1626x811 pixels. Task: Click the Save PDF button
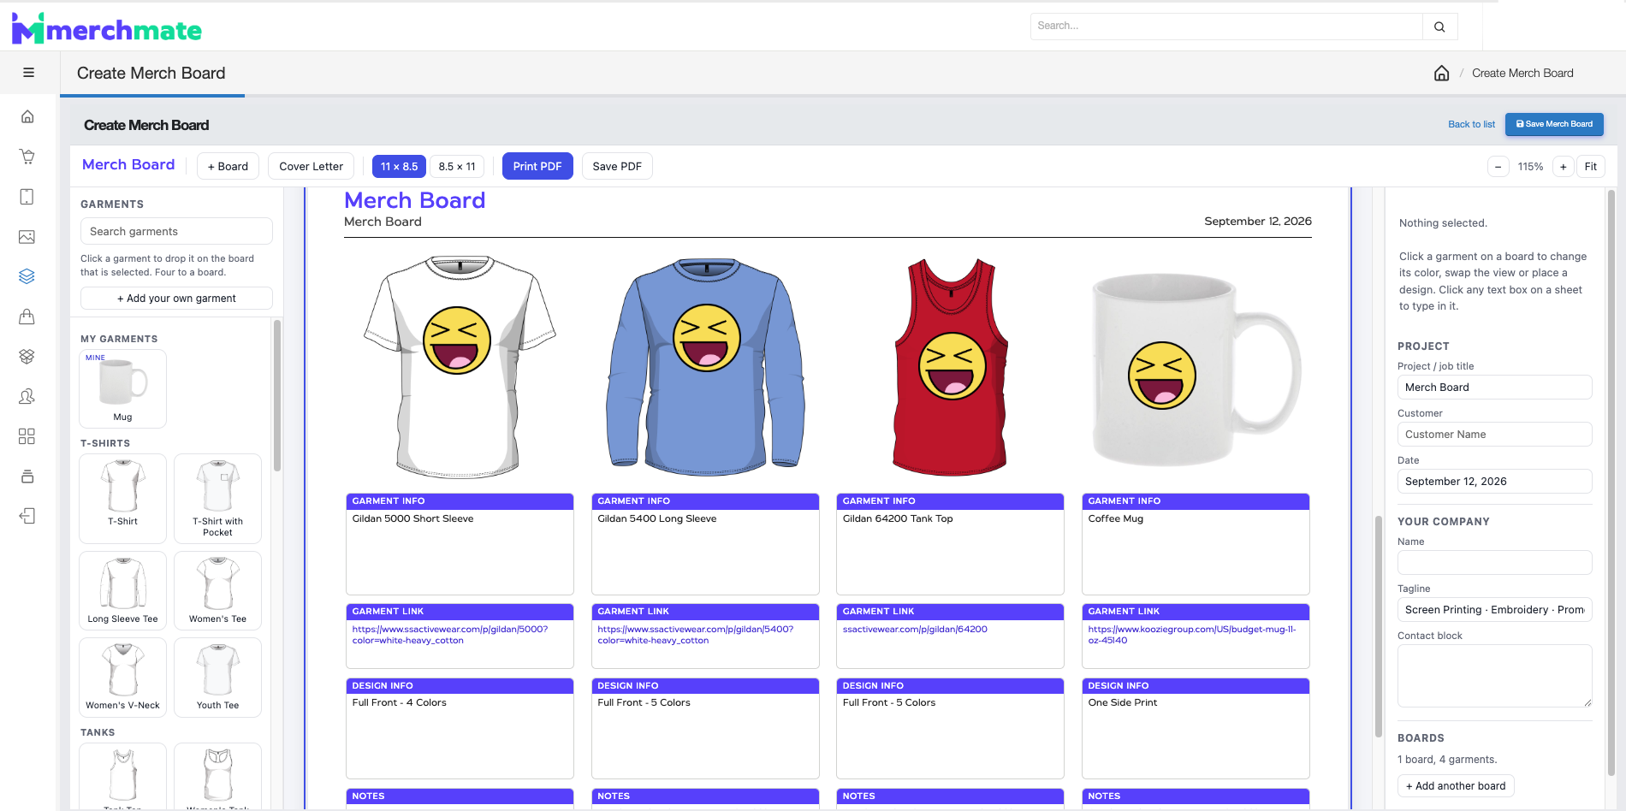(617, 166)
